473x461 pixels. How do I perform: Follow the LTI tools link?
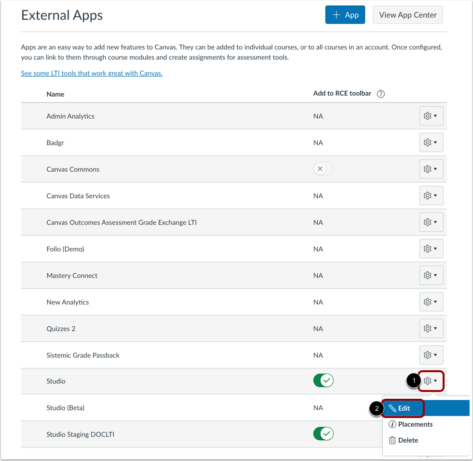click(91, 73)
